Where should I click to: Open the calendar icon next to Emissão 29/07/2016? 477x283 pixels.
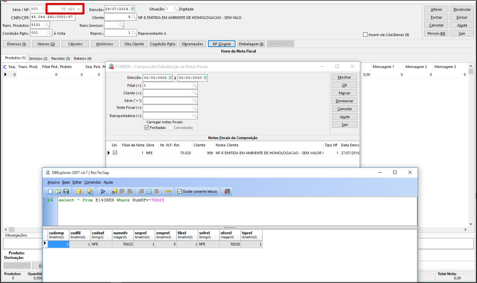coord(133,9)
